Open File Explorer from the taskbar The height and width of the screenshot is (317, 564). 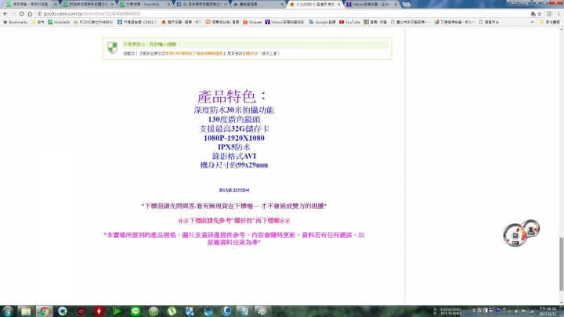tap(26, 312)
